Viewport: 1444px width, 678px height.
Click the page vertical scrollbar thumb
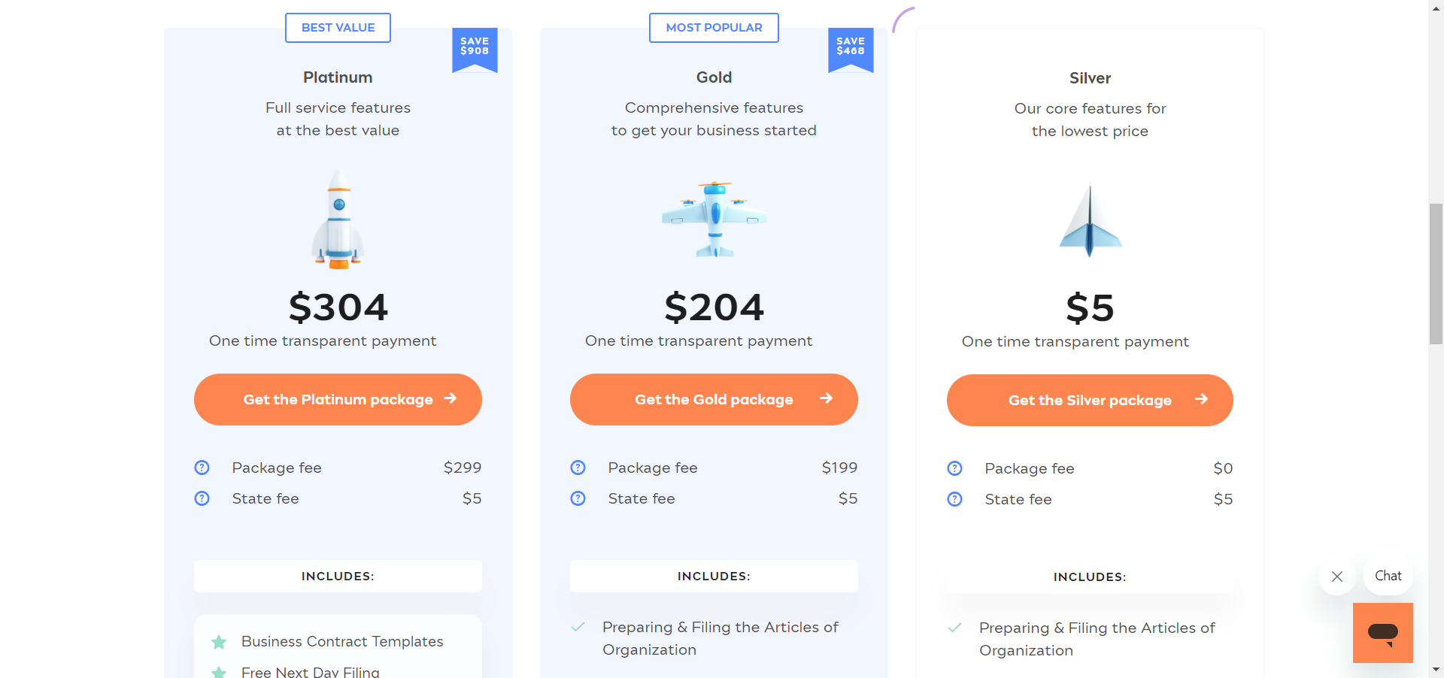[x=1436, y=274]
